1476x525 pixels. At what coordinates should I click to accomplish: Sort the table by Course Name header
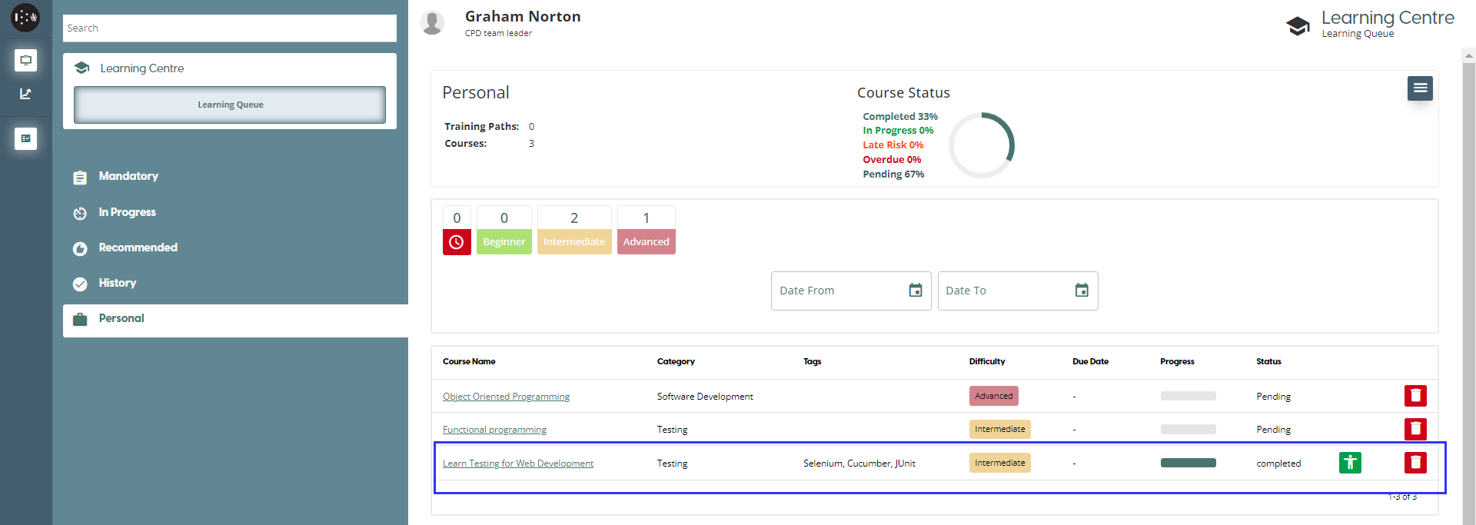tap(469, 361)
